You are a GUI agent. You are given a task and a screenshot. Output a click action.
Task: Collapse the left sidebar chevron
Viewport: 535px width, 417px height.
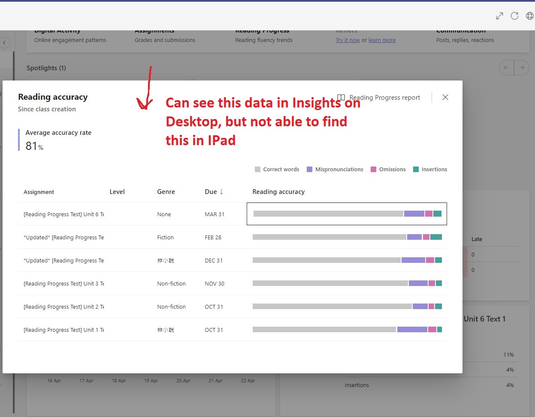pos(4,42)
